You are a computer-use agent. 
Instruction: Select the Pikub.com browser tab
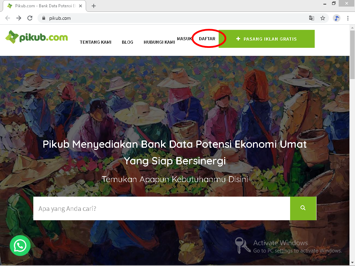(x=43, y=6)
